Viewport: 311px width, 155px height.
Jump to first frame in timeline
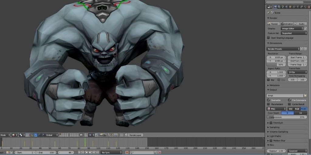79,153
